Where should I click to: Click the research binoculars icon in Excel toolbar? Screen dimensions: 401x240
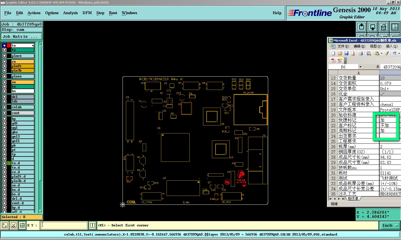(x=369, y=53)
